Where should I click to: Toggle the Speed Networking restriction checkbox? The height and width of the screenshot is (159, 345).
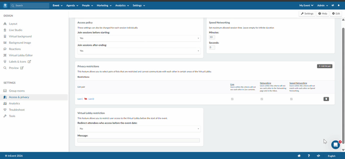291,99
